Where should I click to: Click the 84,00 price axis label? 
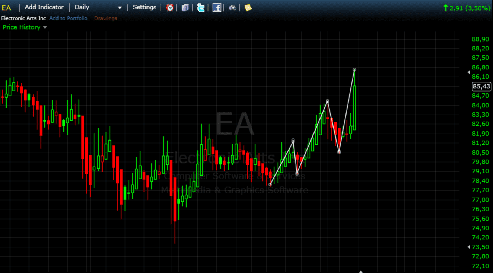[480, 105]
